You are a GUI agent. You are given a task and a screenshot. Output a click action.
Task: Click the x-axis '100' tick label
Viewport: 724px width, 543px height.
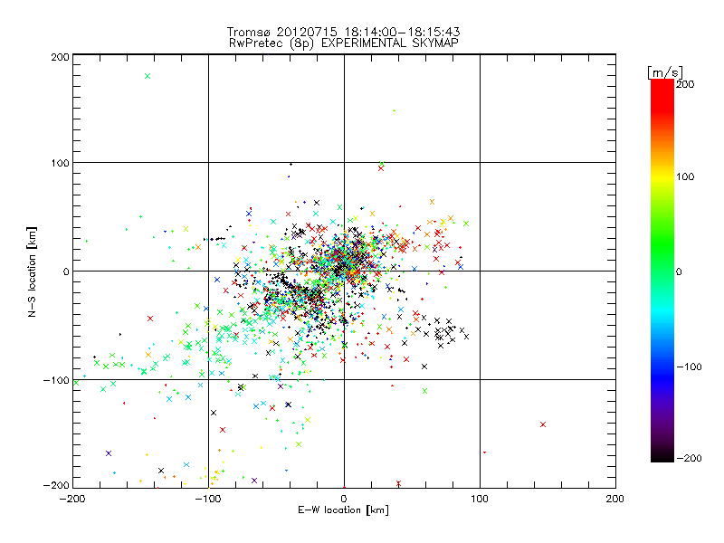click(x=480, y=499)
